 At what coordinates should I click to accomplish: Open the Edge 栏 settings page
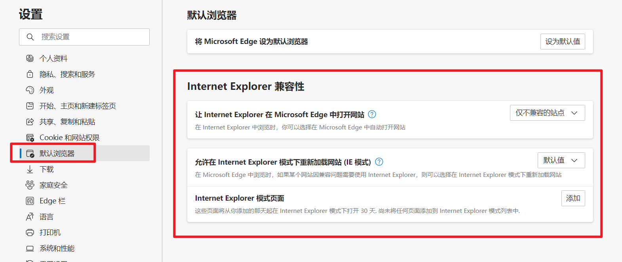click(52, 201)
